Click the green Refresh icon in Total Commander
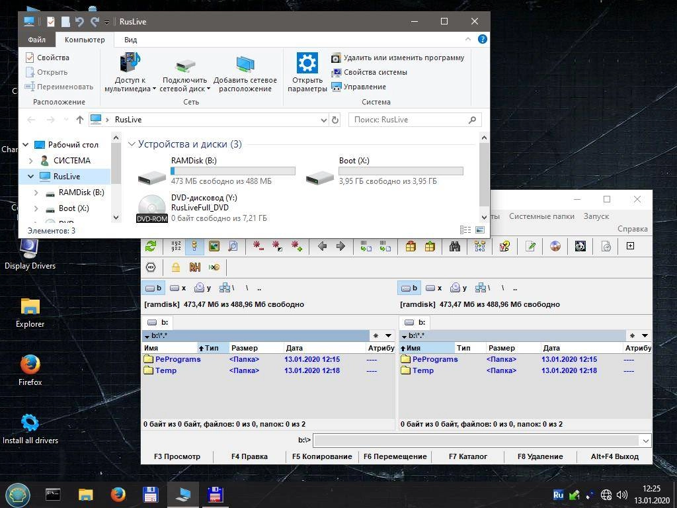This screenshot has width=677, height=508. [151, 246]
